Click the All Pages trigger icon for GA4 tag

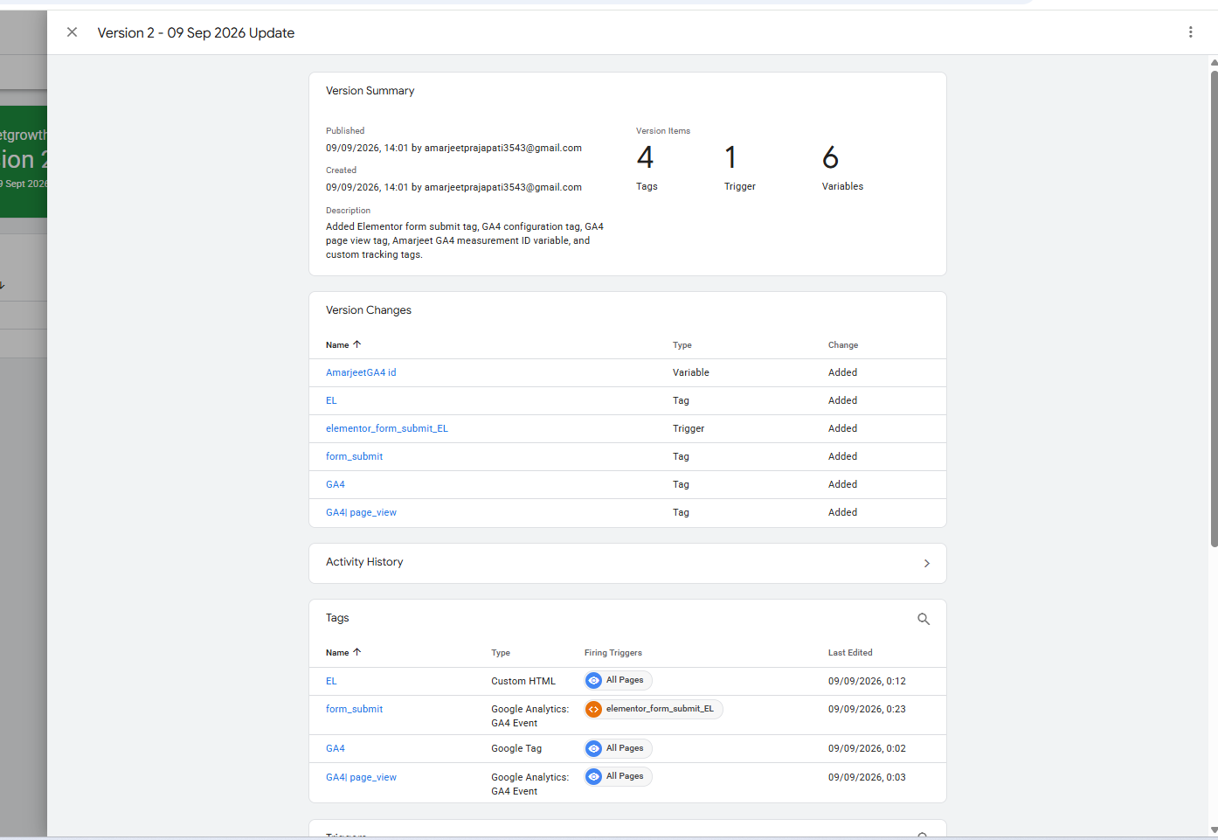pyautogui.click(x=594, y=748)
